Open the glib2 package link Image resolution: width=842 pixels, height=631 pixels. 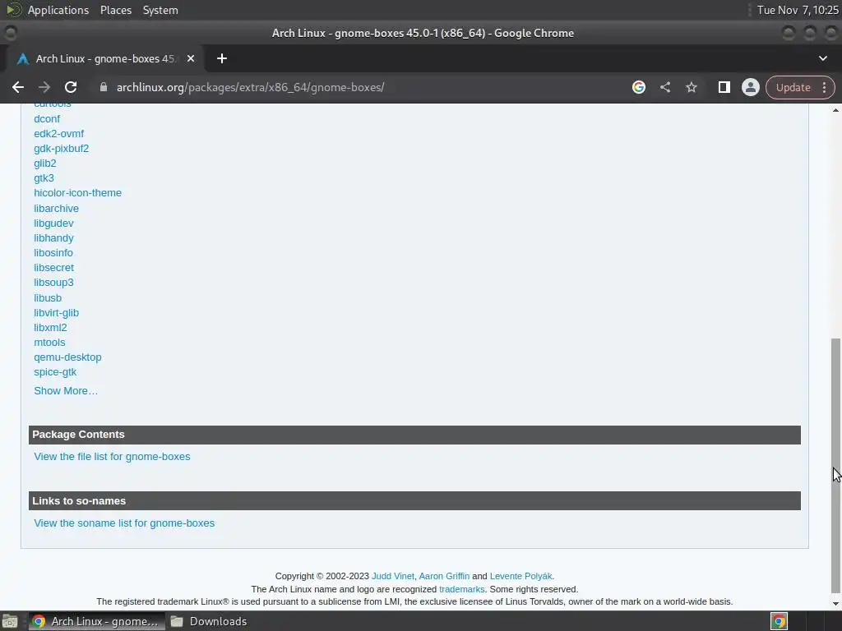pos(44,164)
